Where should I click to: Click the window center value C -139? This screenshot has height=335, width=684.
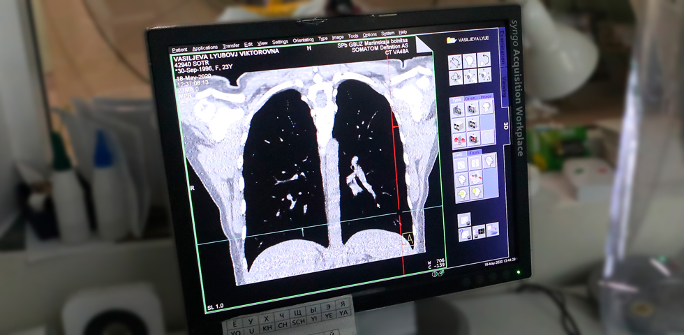pyautogui.click(x=436, y=265)
